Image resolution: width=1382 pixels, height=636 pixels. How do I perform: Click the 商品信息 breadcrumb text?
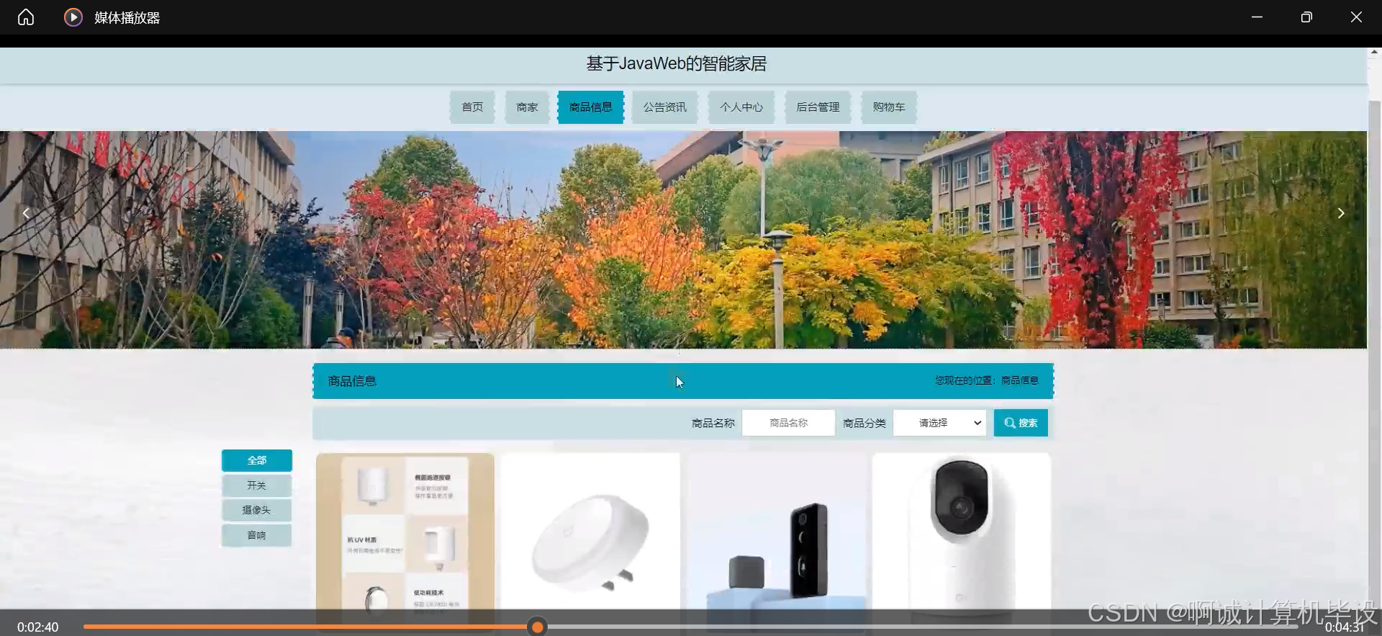click(1020, 380)
